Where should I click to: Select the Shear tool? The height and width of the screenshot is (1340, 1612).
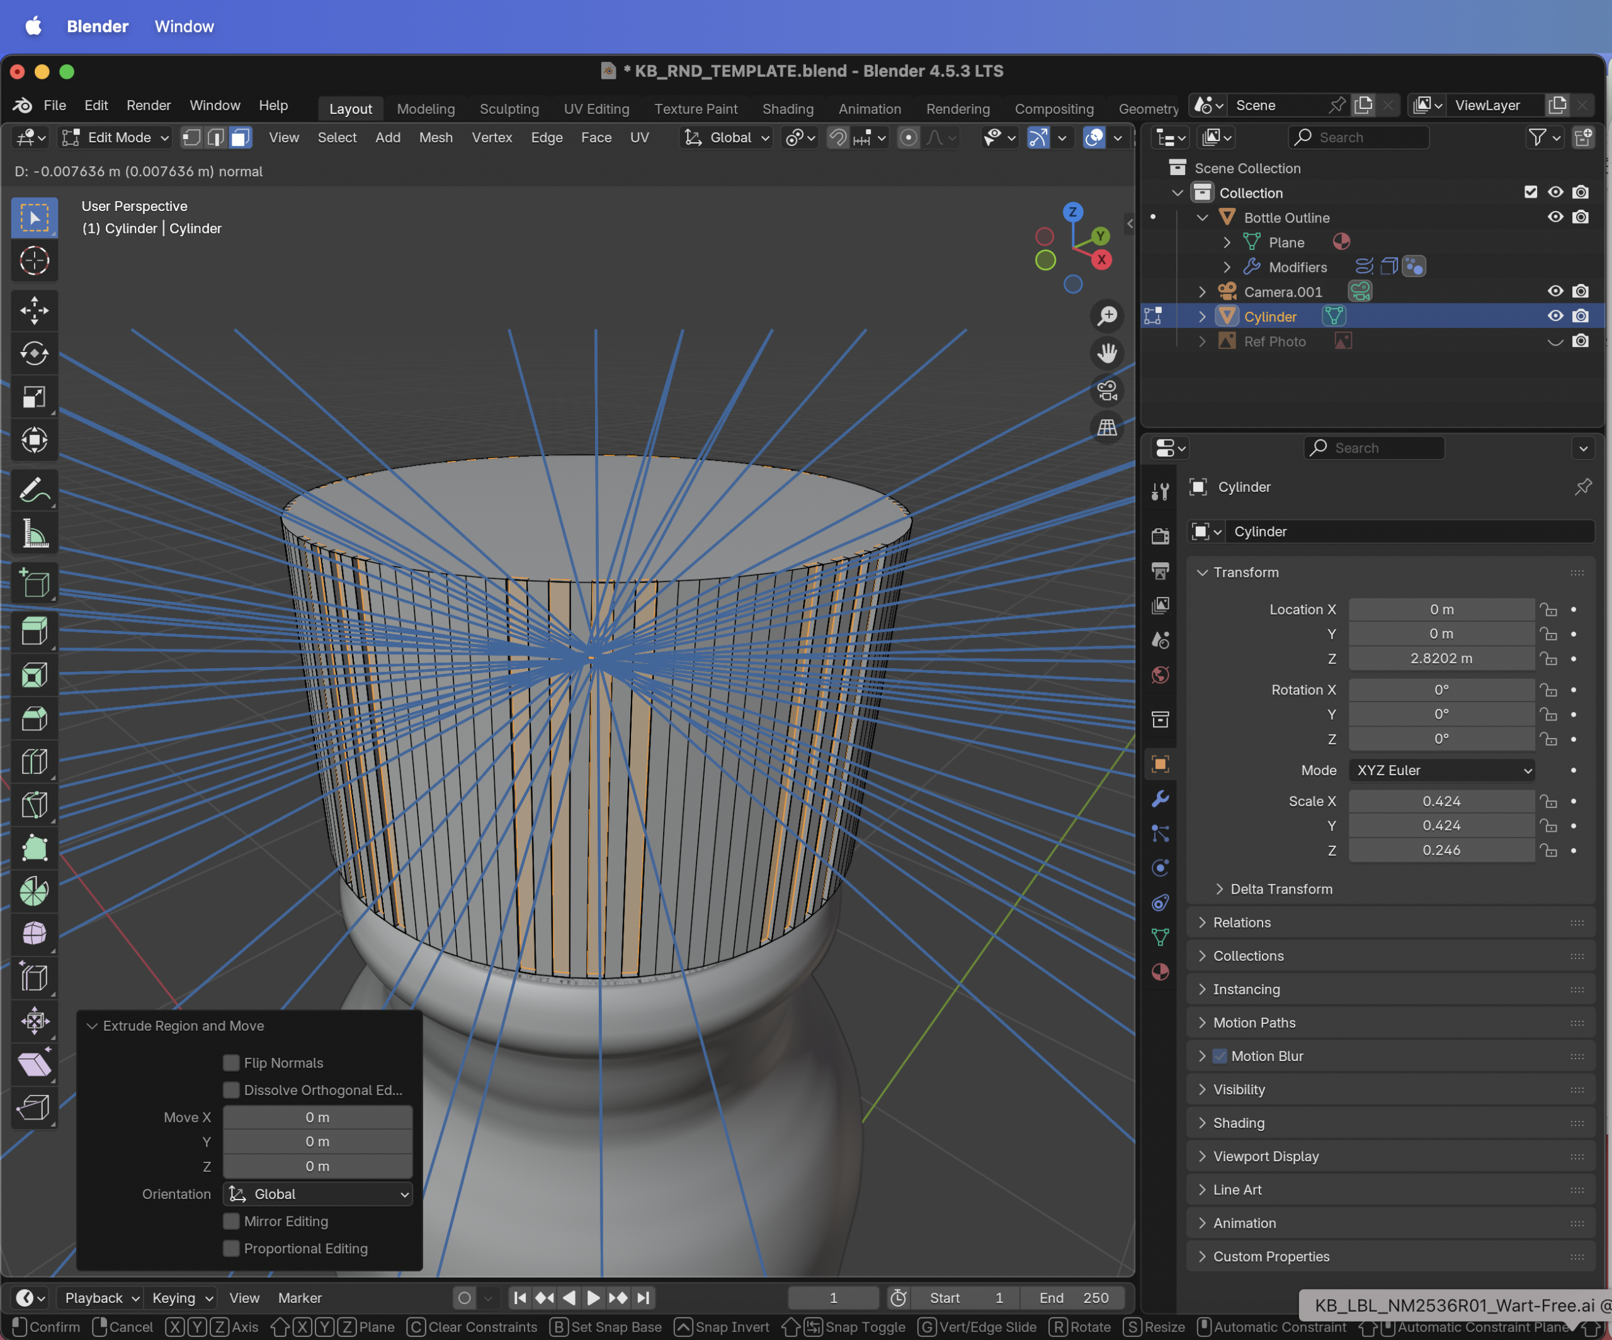[x=34, y=1064]
